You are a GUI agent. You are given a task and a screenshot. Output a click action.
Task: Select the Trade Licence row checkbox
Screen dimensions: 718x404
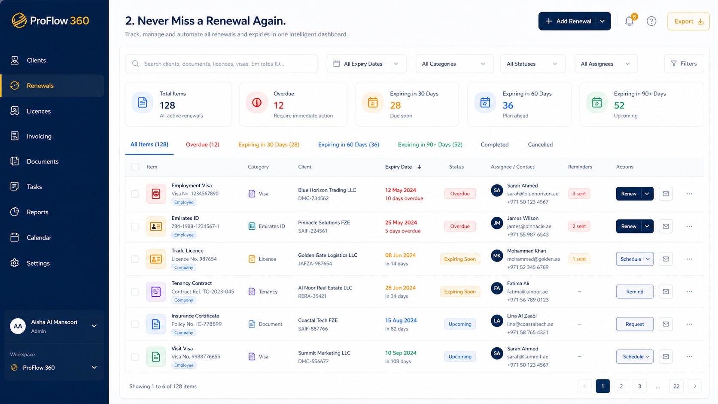click(x=135, y=259)
